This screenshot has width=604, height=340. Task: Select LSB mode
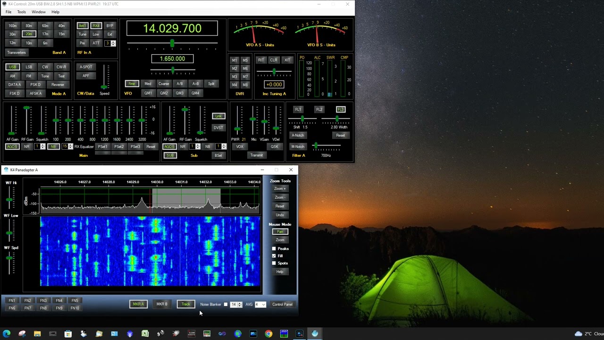[x=29, y=67]
